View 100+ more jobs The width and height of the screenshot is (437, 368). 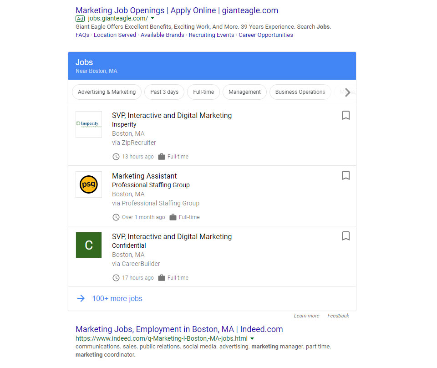pos(117,299)
